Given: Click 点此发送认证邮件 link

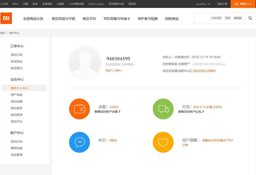Looking at the screenshot, I should coord(204,71).
